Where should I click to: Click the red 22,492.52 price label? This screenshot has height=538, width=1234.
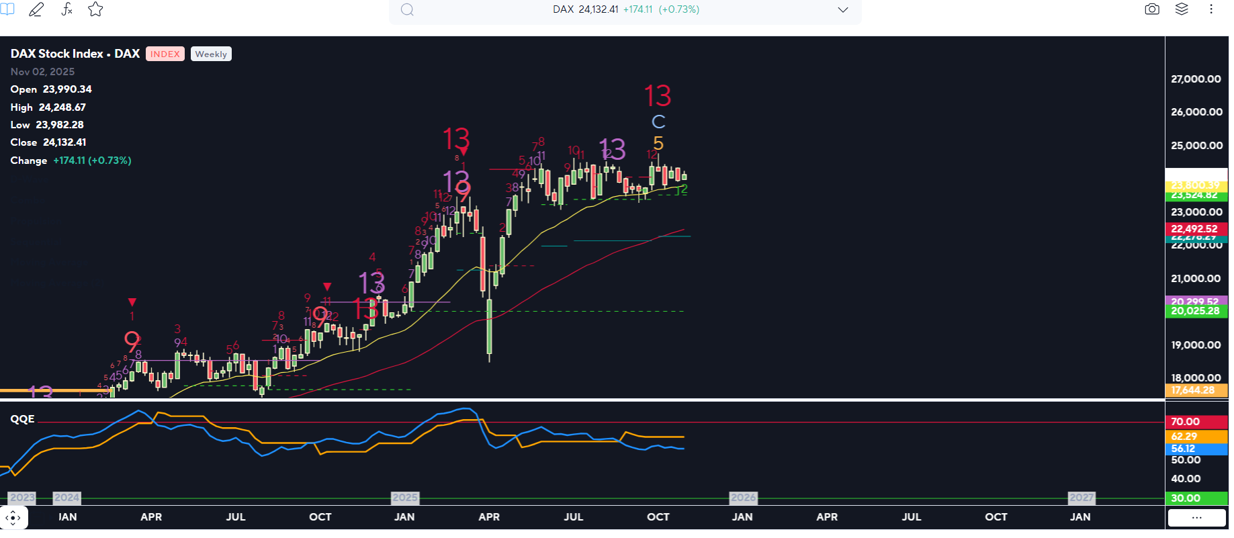click(x=1194, y=229)
